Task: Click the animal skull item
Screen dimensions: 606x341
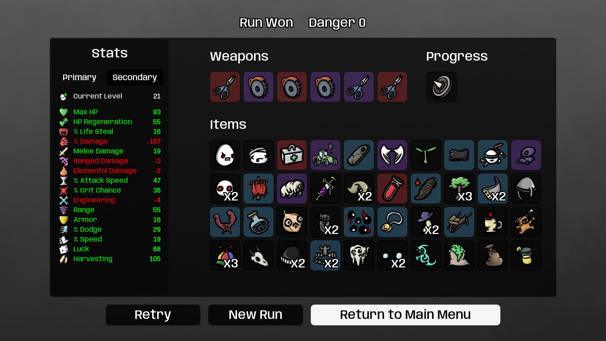Action: pos(258,255)
